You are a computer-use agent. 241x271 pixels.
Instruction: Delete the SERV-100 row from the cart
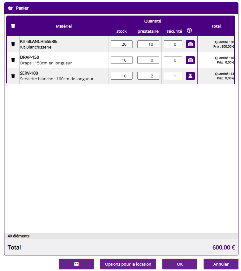coord(13,76)
